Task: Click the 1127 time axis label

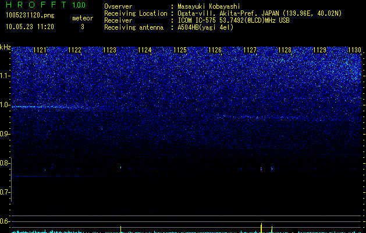Action: 250,50
